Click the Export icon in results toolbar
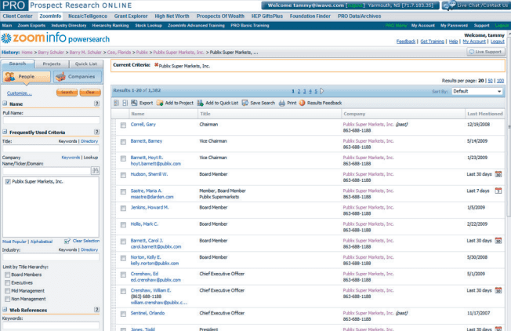 click(x=134, y=103)
